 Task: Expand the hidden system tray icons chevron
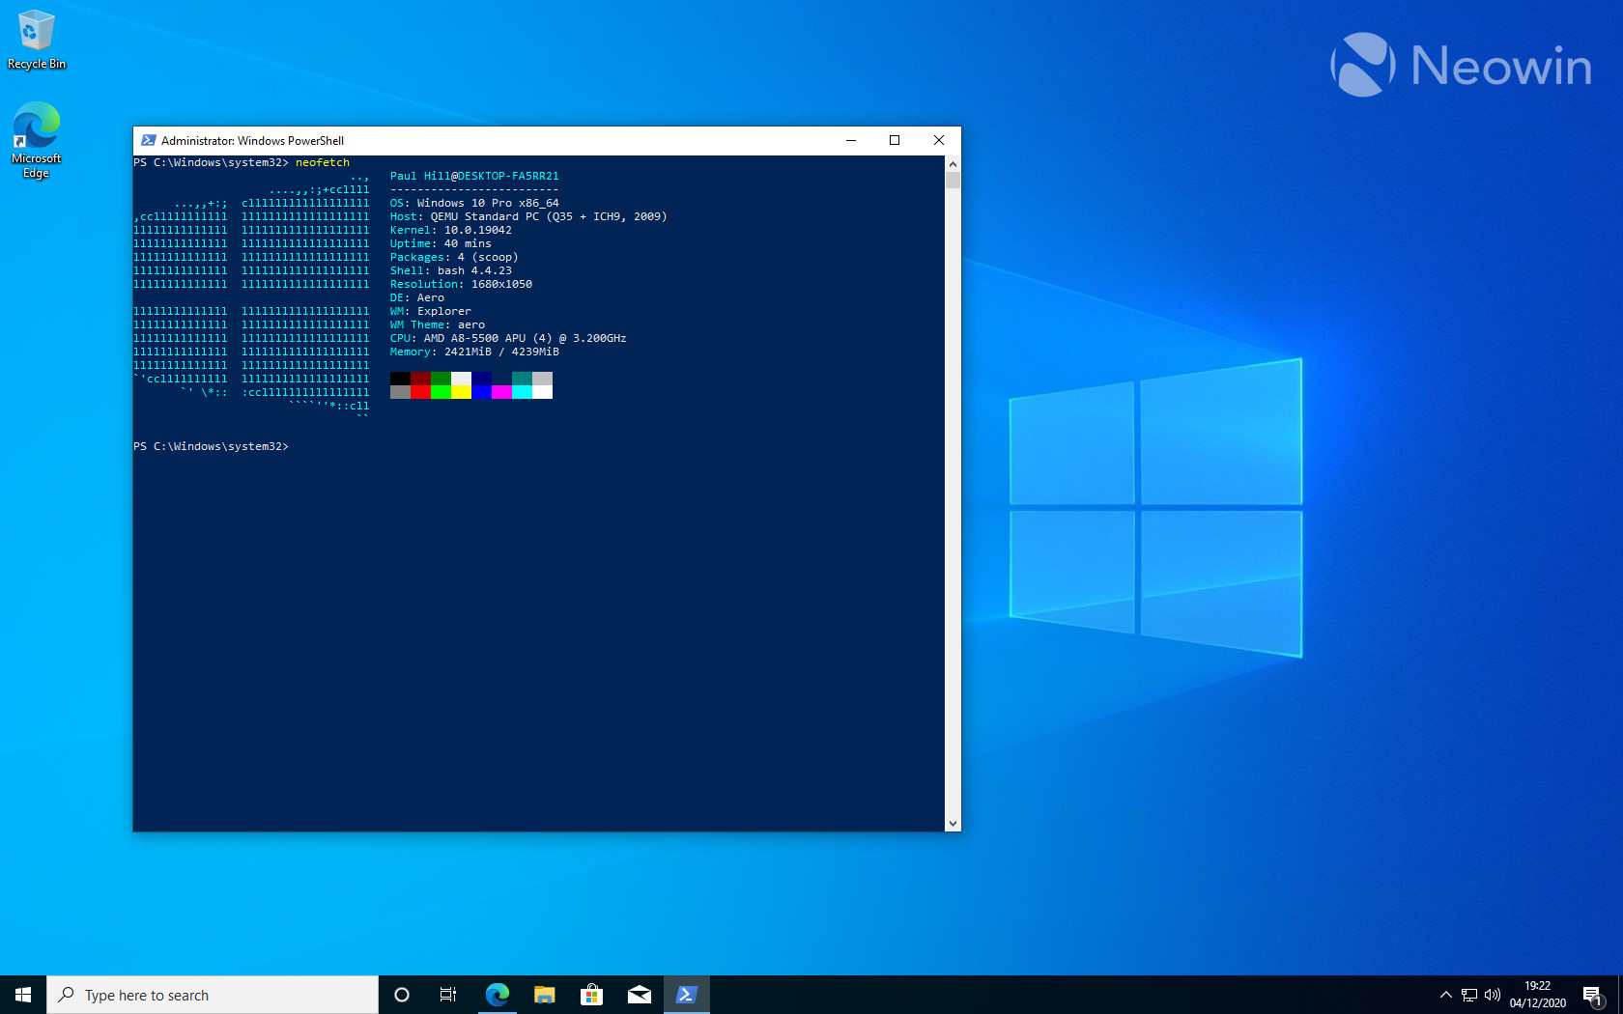click(1446, 995)
